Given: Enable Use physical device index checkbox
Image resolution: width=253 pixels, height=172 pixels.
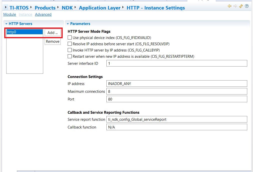Looking at the screenshot, I should [70, 38].
